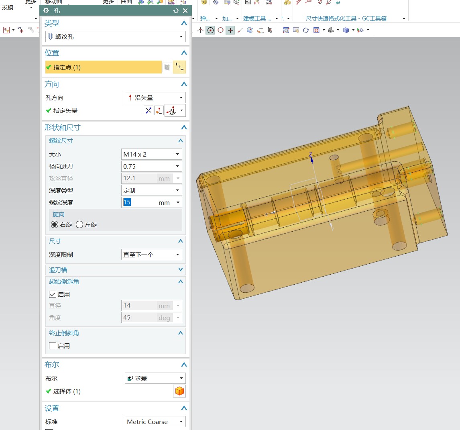Collapse the 布尔 section
The height and width of the screenshot is (430, 460).
(x=184, y=365)
